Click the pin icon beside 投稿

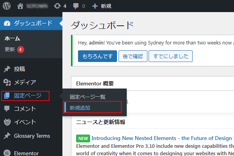[7, 69]
